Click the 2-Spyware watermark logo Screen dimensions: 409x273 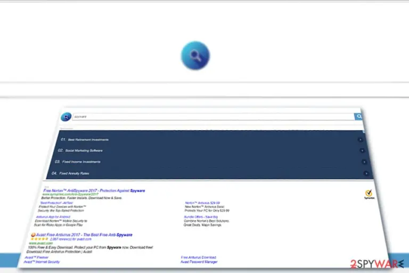pyautogui.click(x=377, y=263)
